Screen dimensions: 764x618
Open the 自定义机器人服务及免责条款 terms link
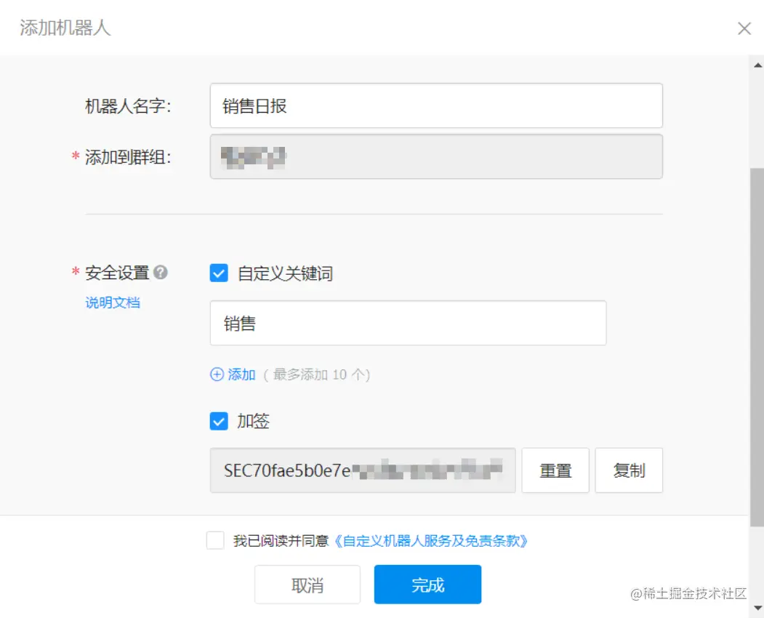[x=433, y=542]
